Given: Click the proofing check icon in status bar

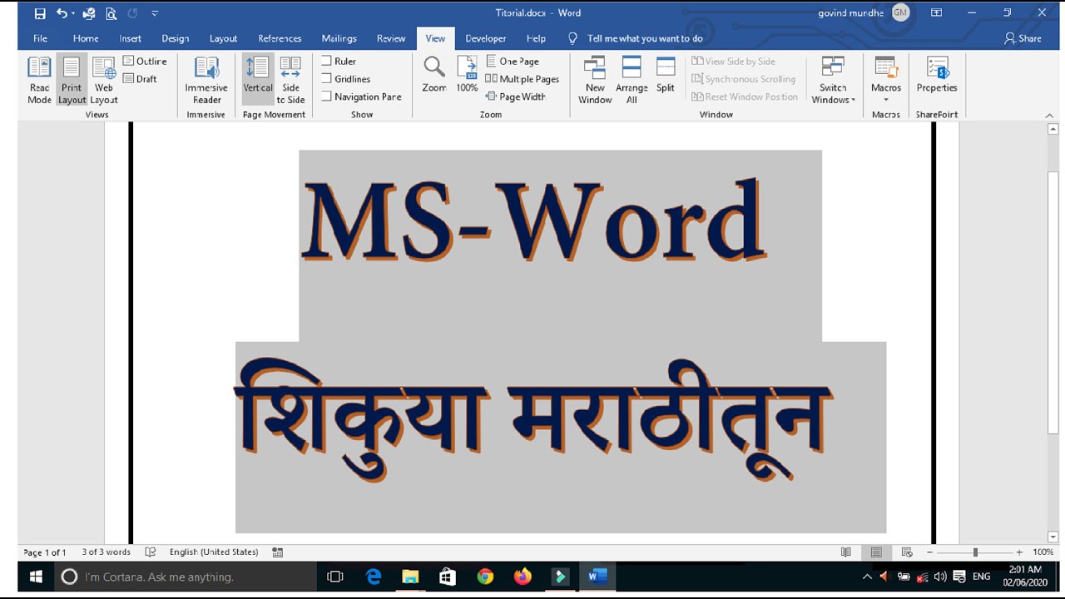Looking at the screenshot, I should (x=151, y=552).
